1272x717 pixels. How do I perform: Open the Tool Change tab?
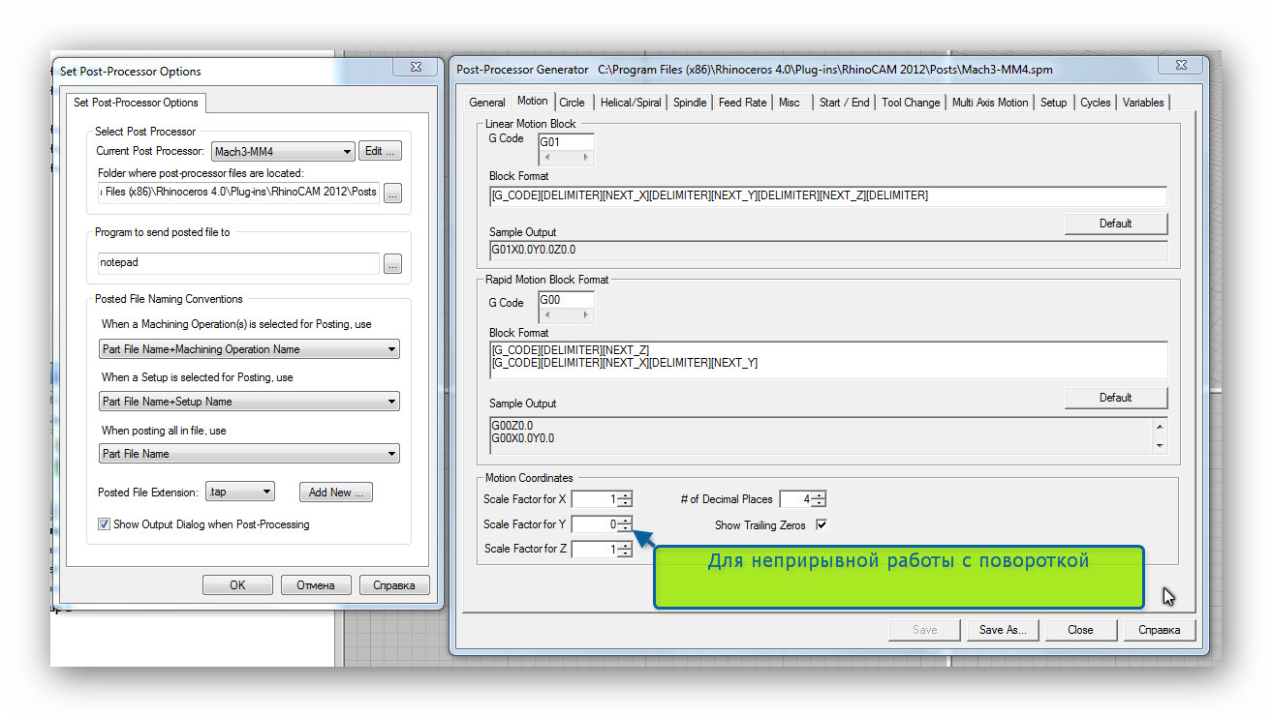click(910, 103)
